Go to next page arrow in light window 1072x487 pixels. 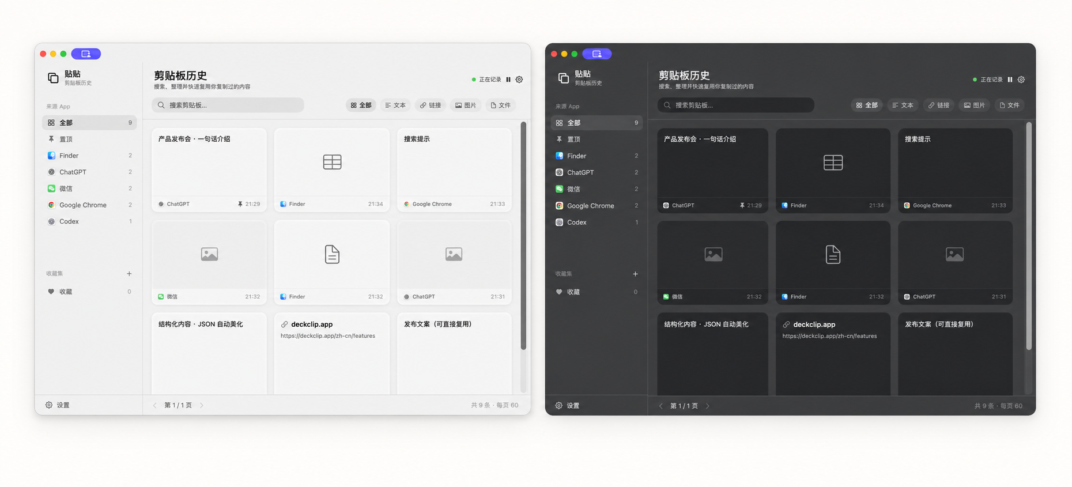[x=201, y=405]
